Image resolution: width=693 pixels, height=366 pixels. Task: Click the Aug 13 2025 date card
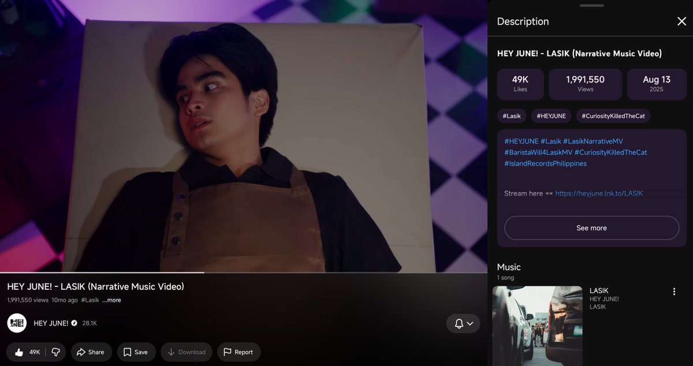[657, 84]
